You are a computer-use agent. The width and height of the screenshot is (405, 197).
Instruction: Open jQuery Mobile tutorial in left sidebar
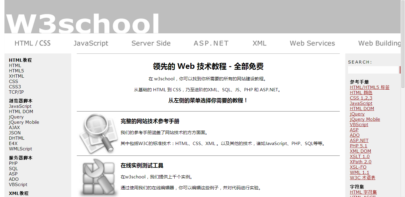[x=24, y=122]
